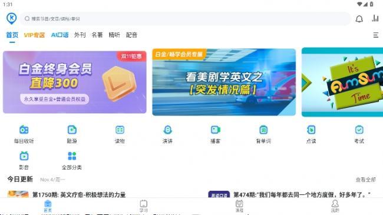The height and width of the screenshot is (215, 383).
Task: Focus the search field at top
Action: (x=186, y=19)
